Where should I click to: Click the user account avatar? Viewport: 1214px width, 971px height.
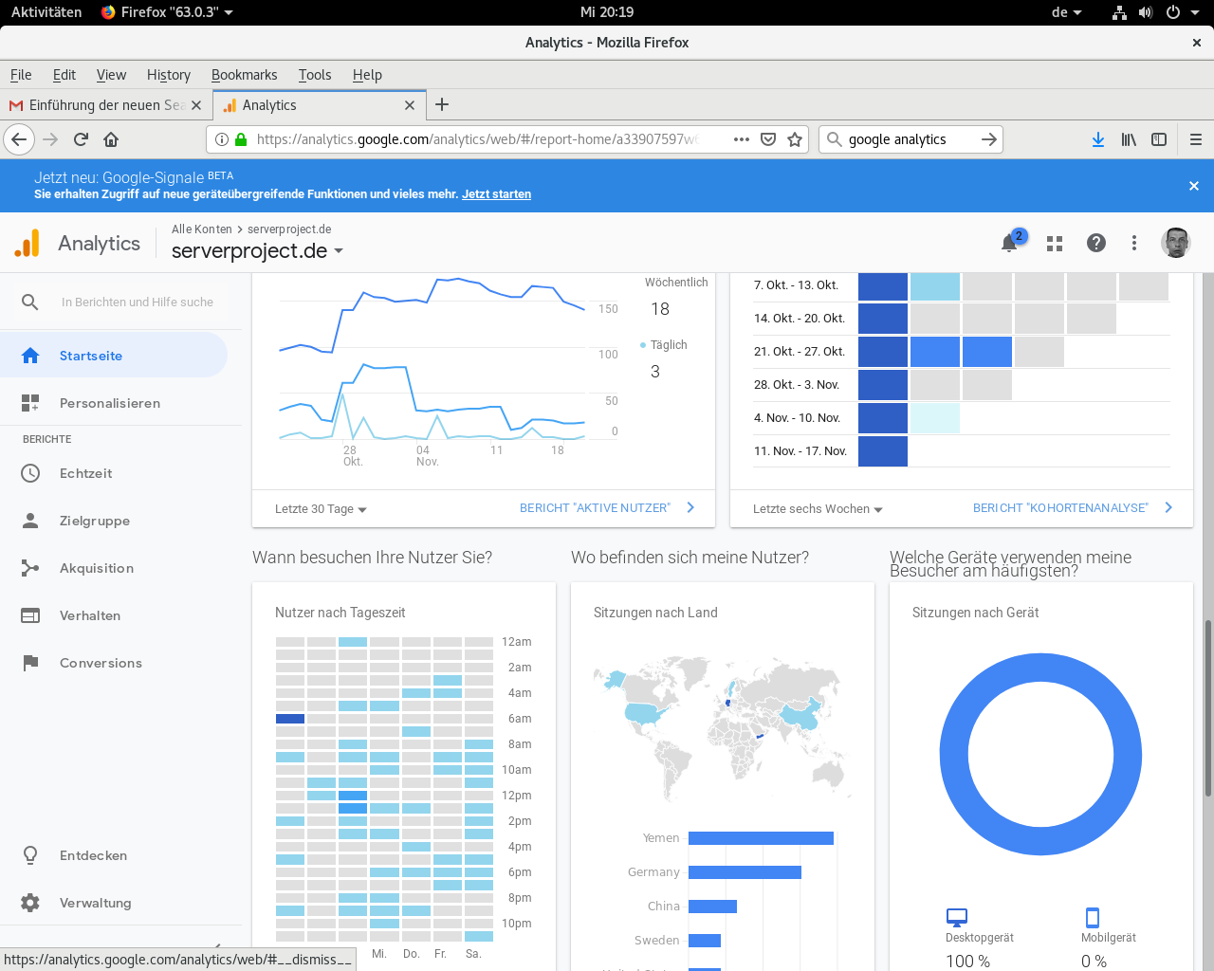(1175, 243)
